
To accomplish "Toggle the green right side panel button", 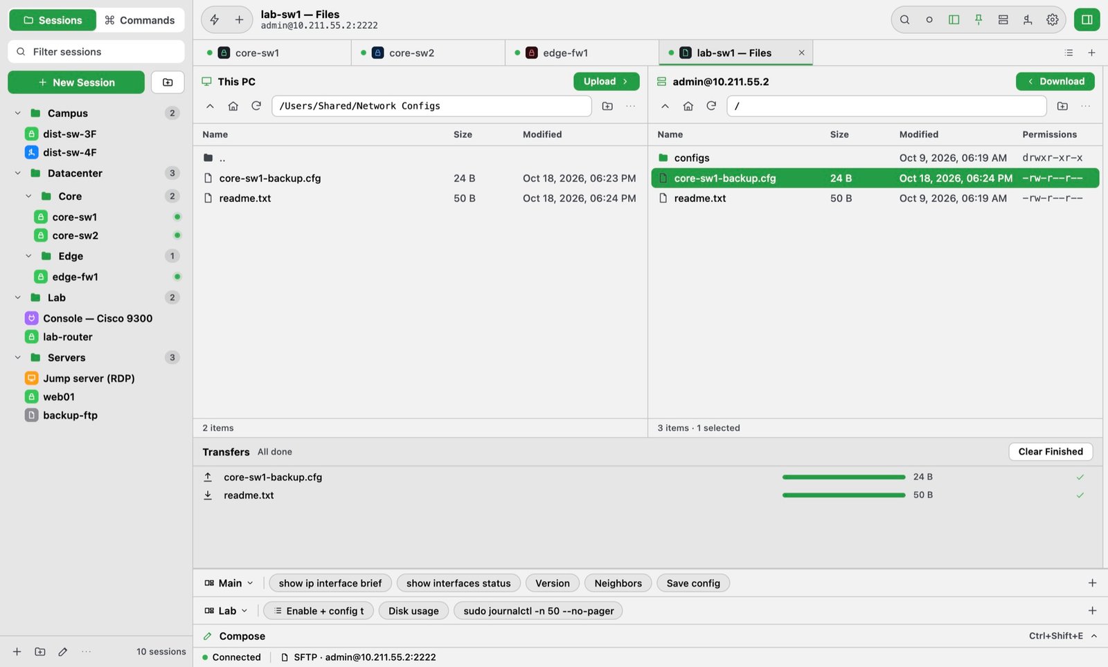I will click(x=1087, y=20).
